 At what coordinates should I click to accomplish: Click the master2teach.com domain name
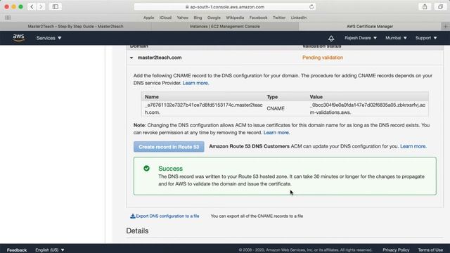[160, 58]
